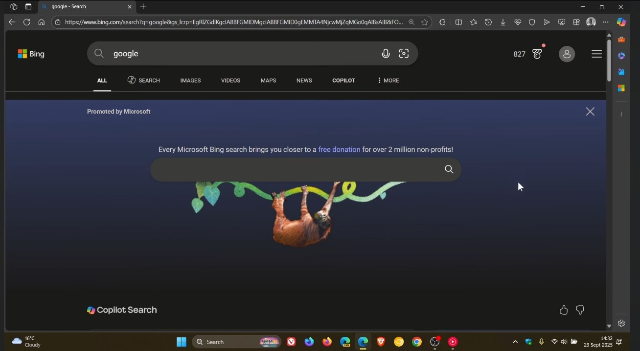Refresh the Bing page
This screenshot has width=640, height=351.
pos(26,22)
